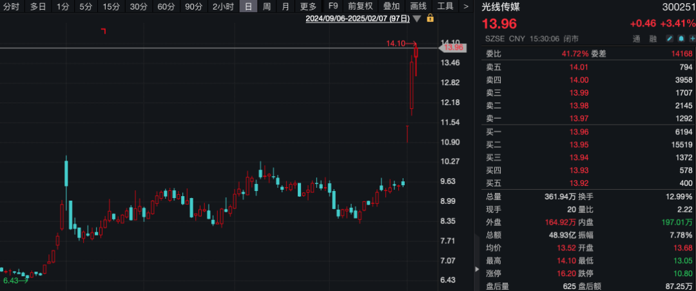Open the 画线 drawing tools
The image size is (696, 291).
click(418, 6)
